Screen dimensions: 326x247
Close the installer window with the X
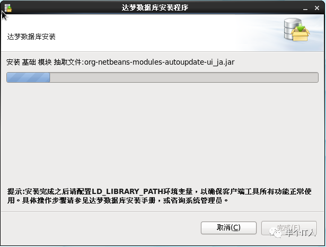[317, 8]
